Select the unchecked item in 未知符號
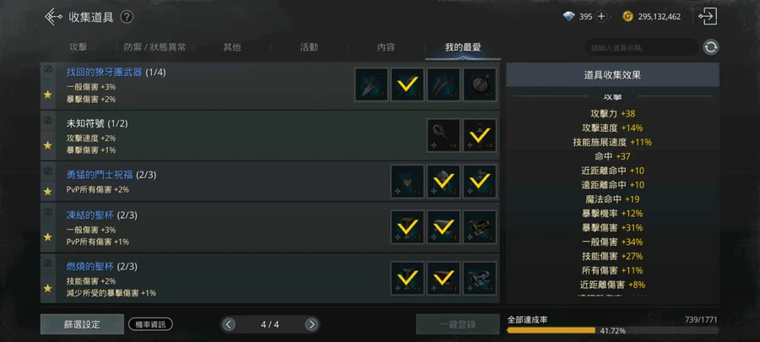760x342 pixels. tap(443, 135)
